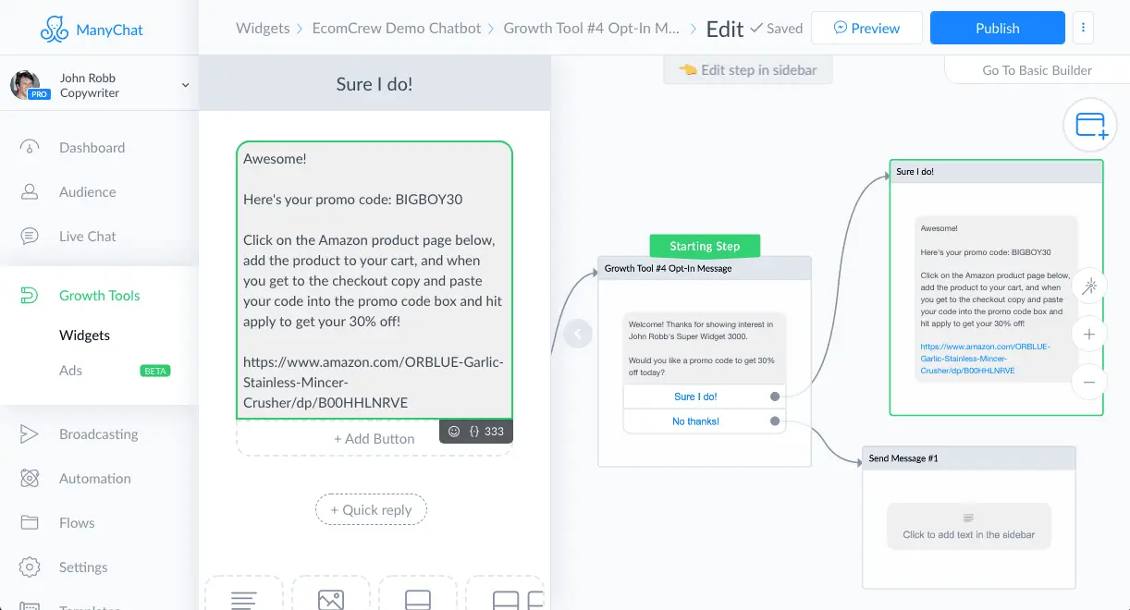The height and width of the screenshot is (610, 1130).
Task: Click the John Robb profile avatar
Action: coord(25,85)
